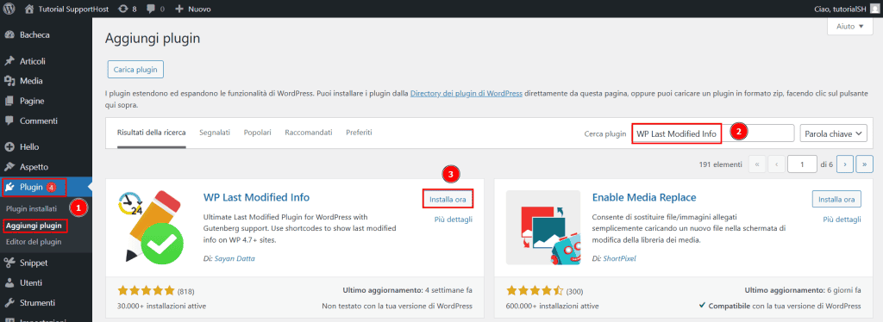This screenshot has height=322, width=883.
Task: Switch to Preferiti tab
Action: pos(359,133)
